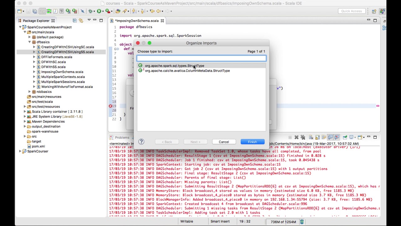The height and width of the screenshot is (226, 401).
Task: Select the spark-warehouse folder
Action: (x=45, y=132)
